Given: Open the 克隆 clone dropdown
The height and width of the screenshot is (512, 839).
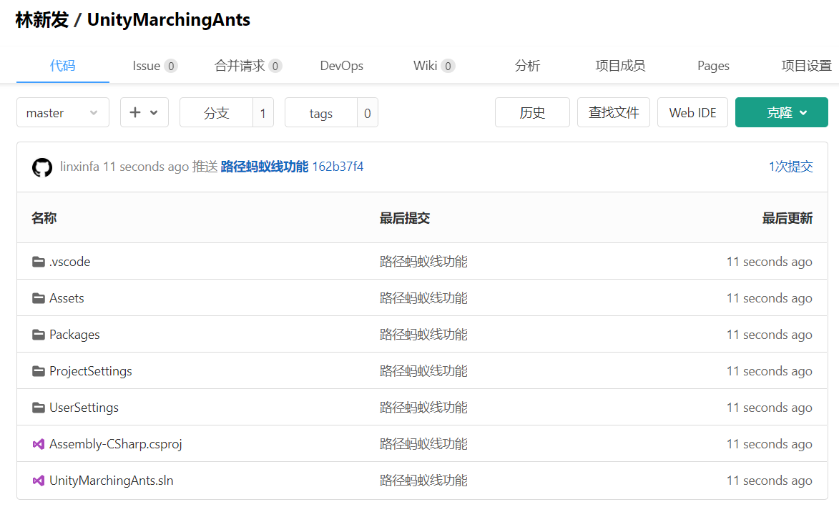Looking at the screenshot, I should (x=781, y=112).
